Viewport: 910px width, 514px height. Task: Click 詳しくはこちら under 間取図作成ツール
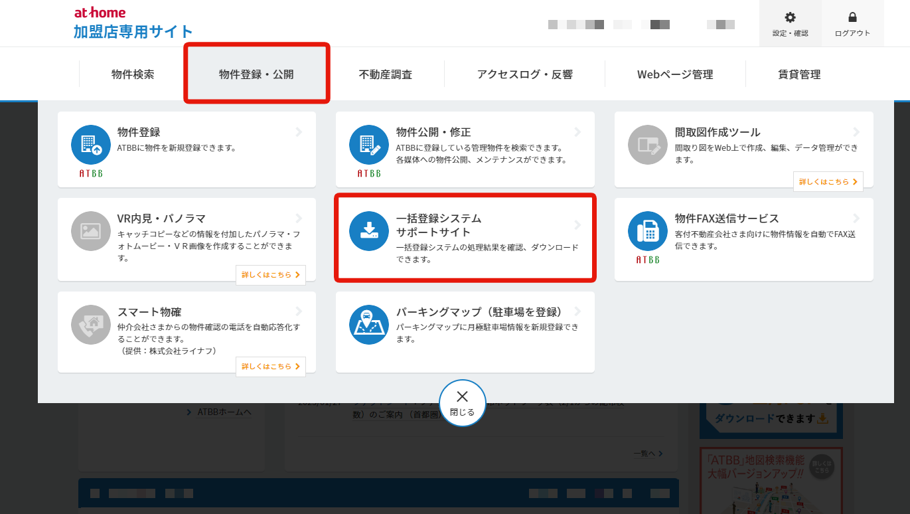click(828, 181)
